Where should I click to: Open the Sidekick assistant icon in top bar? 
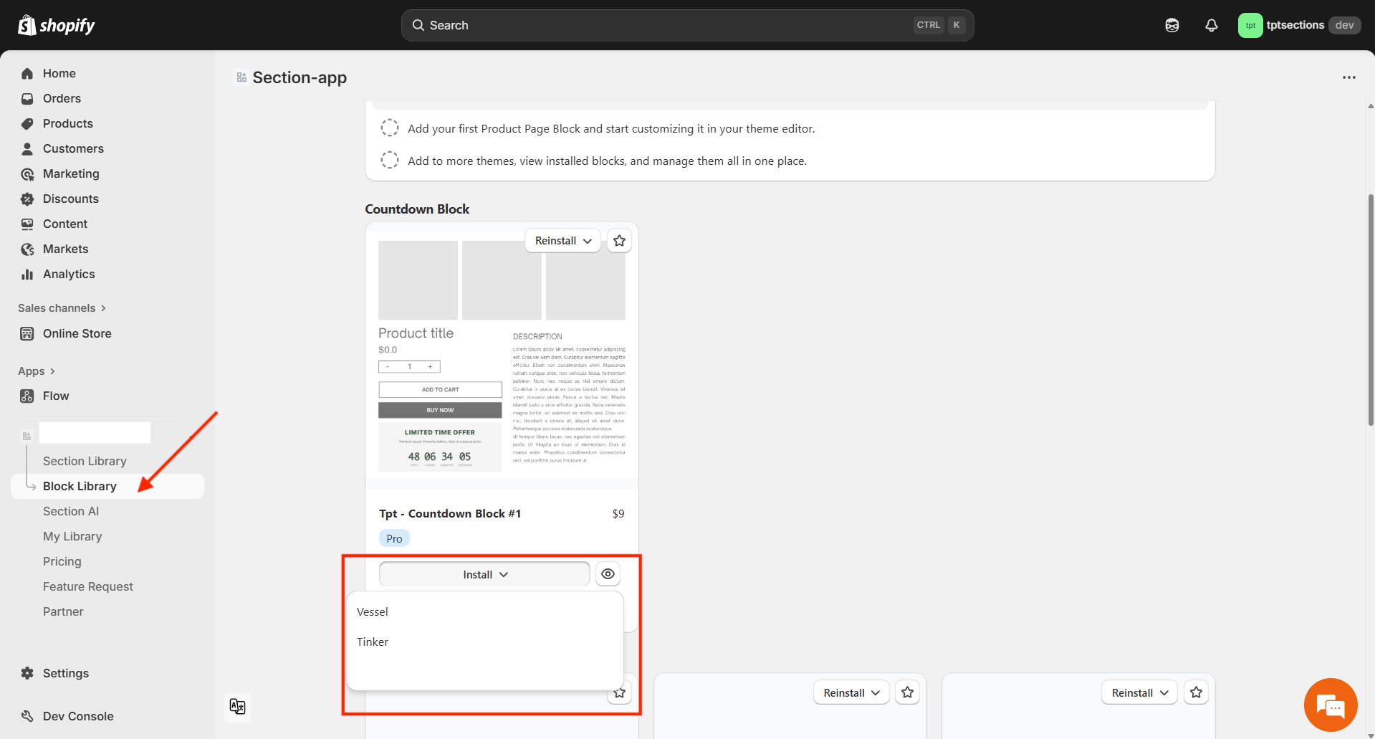(x=1172, y=25)
